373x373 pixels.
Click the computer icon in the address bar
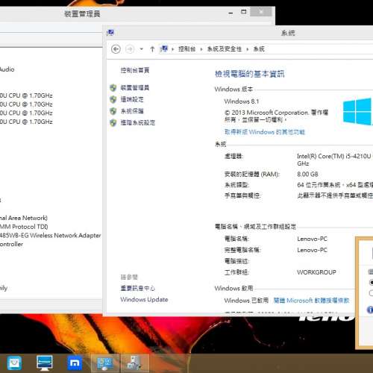tap(164, 48)
